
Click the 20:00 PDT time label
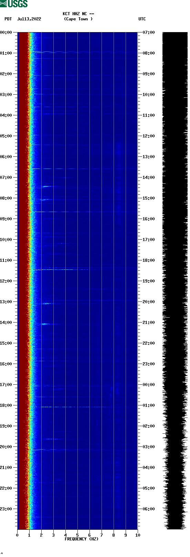(6, 447)
